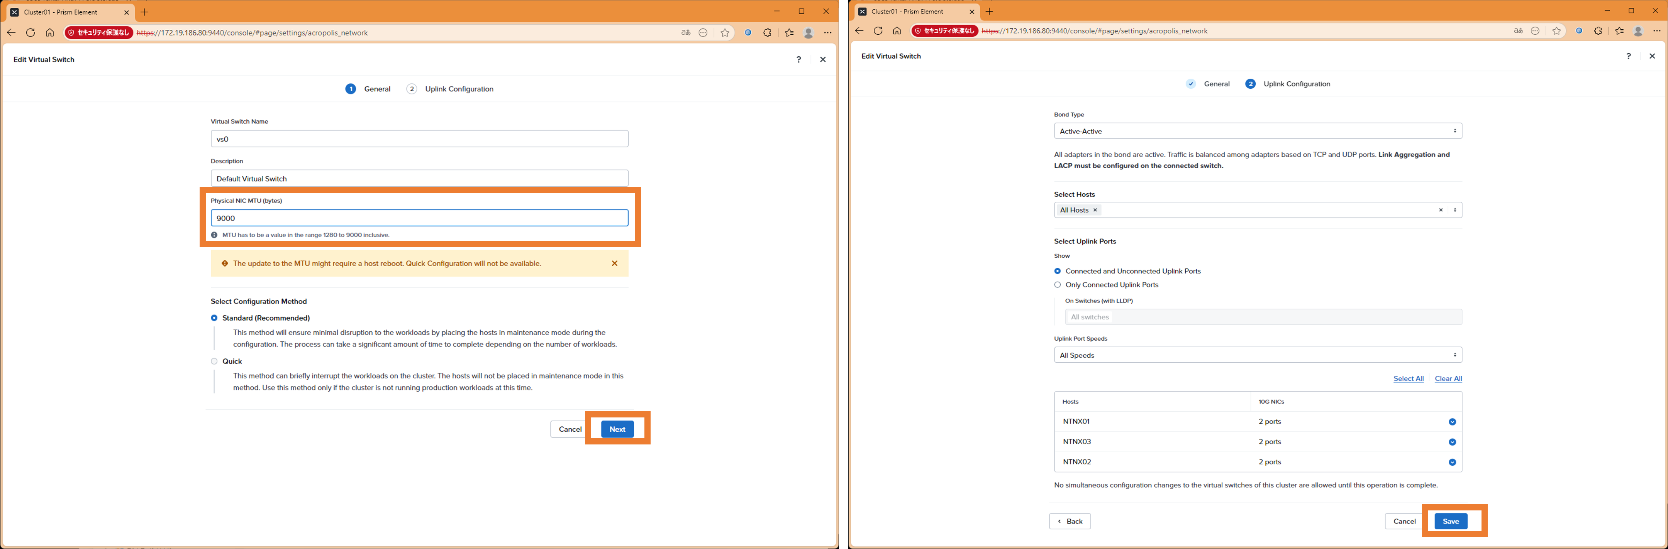Click the refresh icon in the left browser
The image size is (1668, 549).
coord(31,32)
